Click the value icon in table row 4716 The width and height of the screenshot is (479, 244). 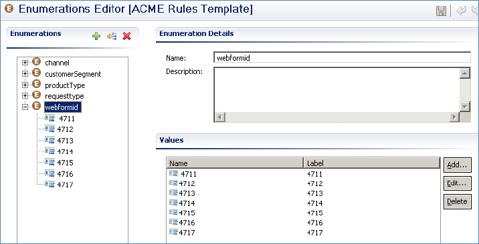tap(173, 223)
